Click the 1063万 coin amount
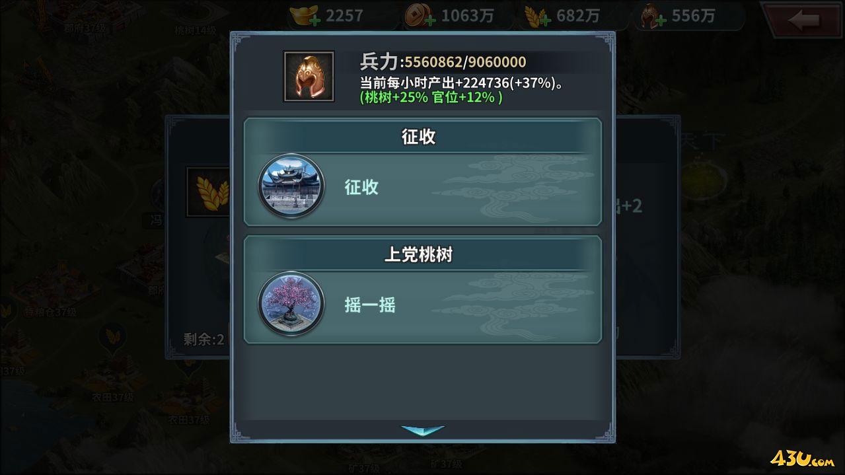 tap(467, 16)
